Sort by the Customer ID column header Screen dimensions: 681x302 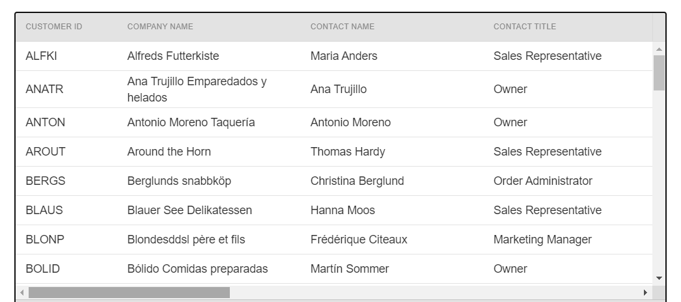(x=54, y=27)
